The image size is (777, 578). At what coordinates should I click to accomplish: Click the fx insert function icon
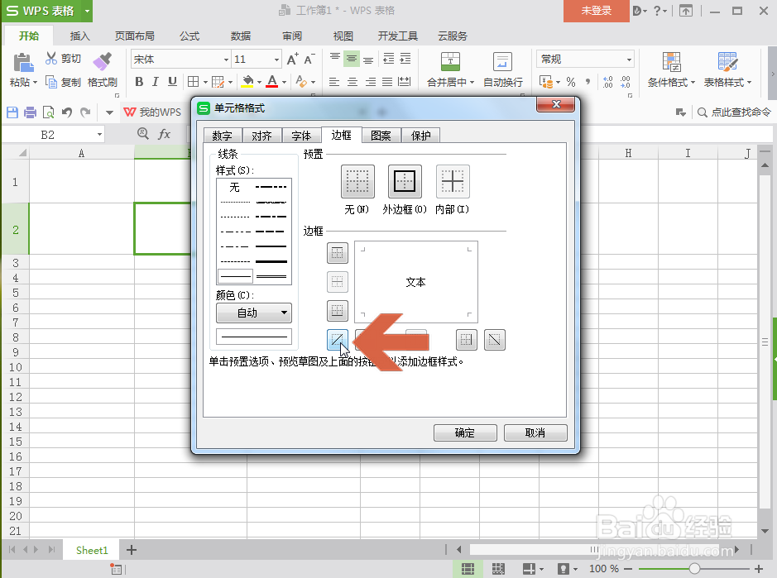click(164, 134)
